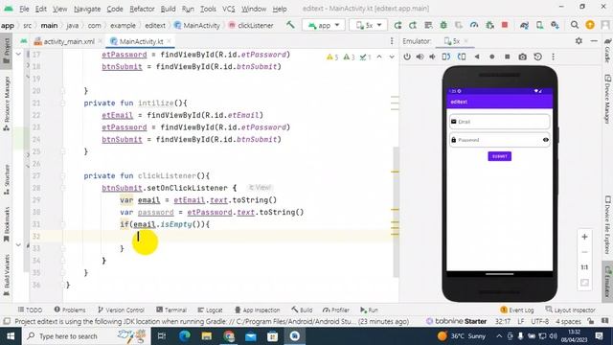Go to previous highlighted error arrow
Screen dimensions: 613x345
click(x=379, y=57)
